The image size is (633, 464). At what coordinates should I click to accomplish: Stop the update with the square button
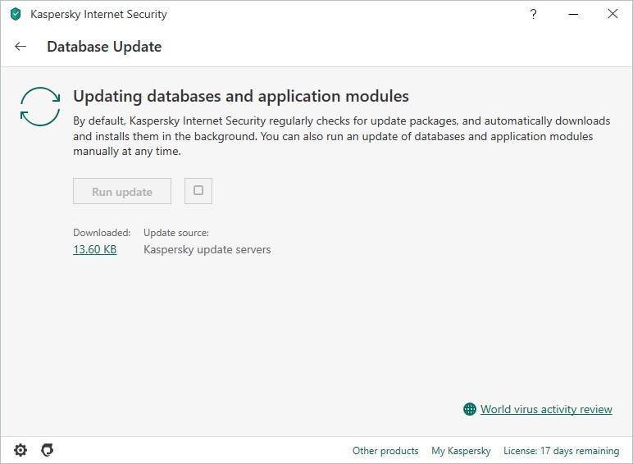coord(198,191)
